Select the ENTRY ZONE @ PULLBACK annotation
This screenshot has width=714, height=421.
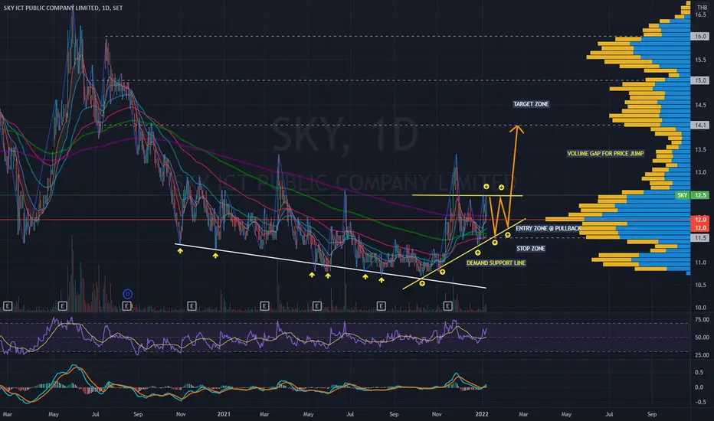pyautogui.click(x=549, y=228)
